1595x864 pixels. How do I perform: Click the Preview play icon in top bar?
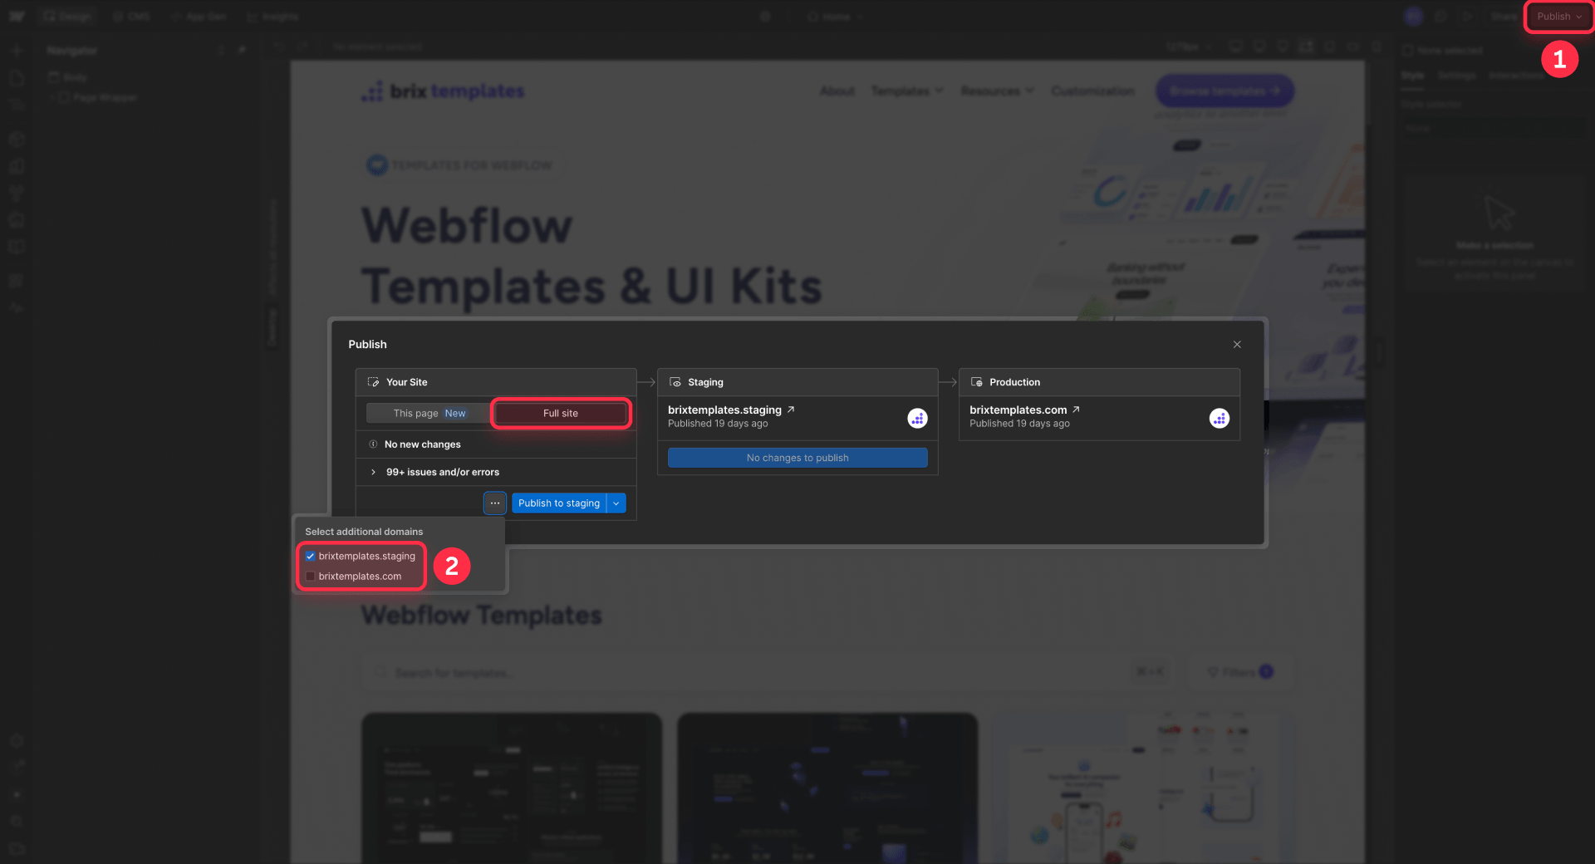[x=1467, y=17]
